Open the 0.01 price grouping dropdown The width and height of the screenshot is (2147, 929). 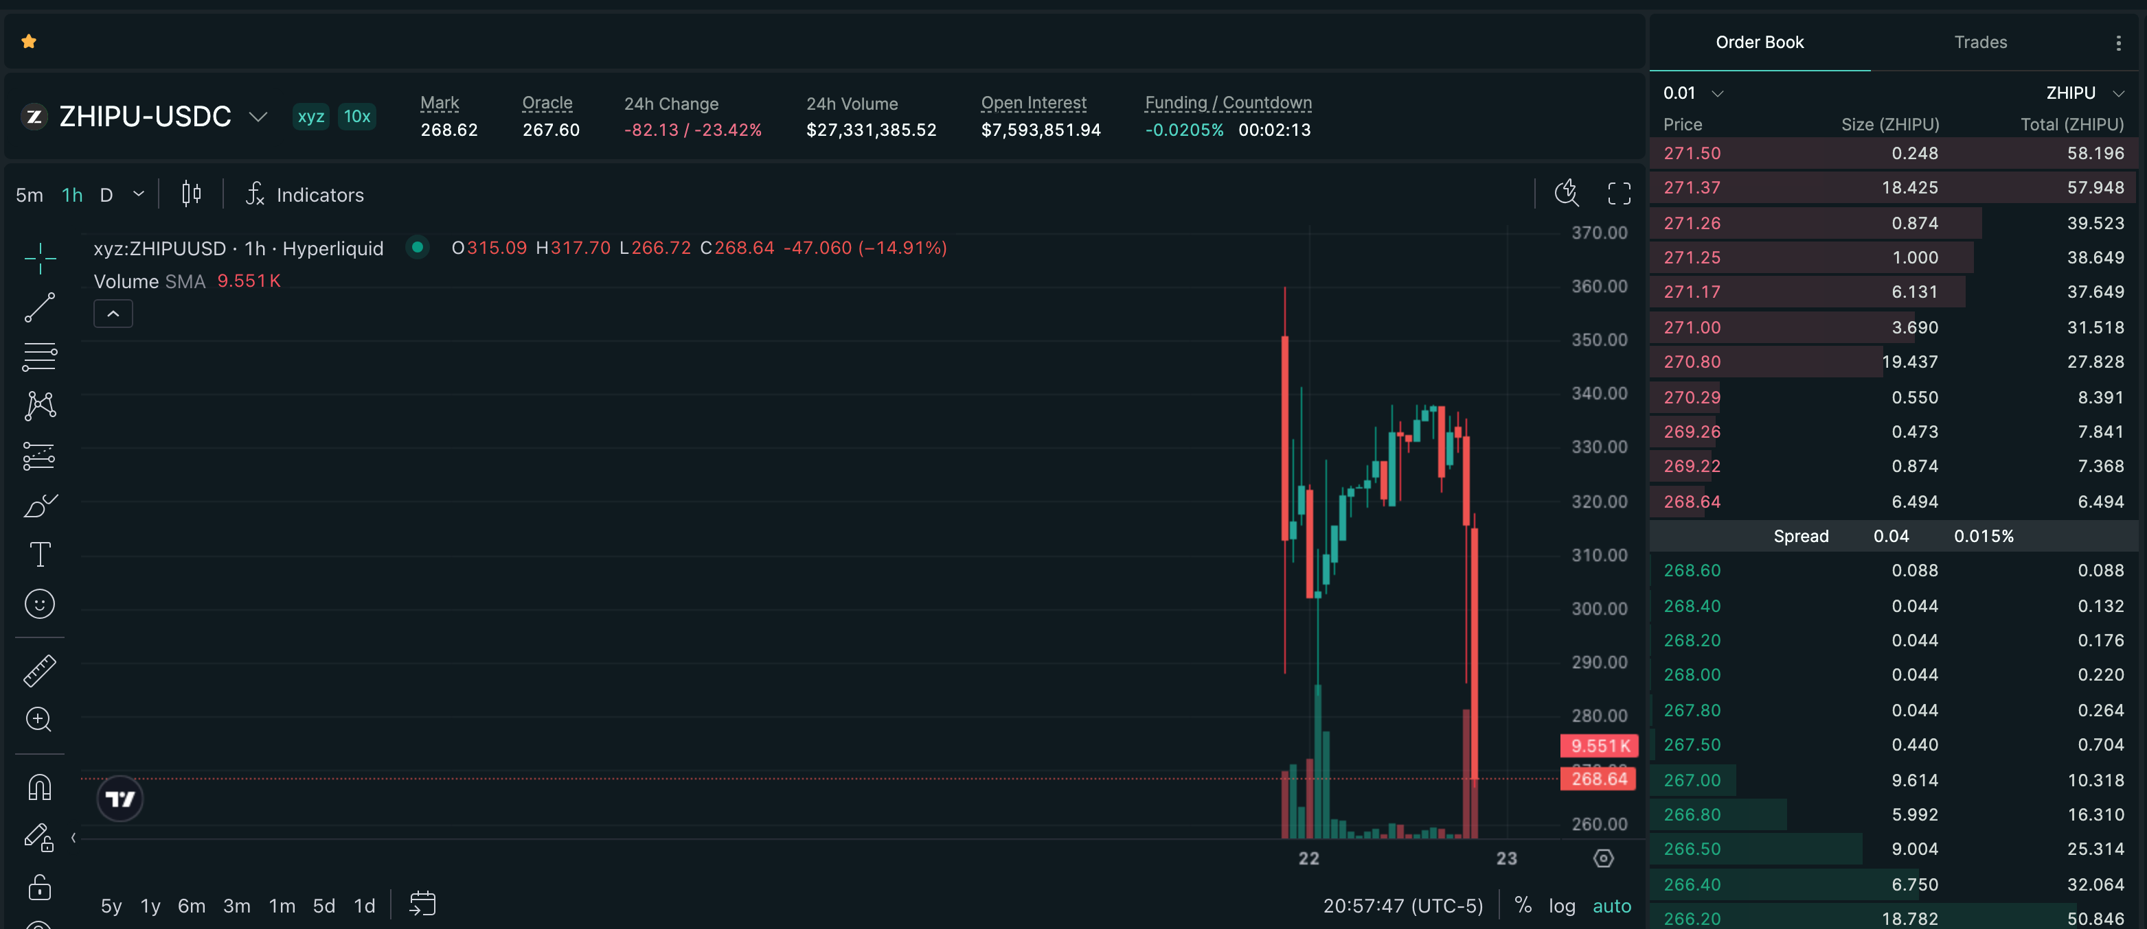(1693, 93)
